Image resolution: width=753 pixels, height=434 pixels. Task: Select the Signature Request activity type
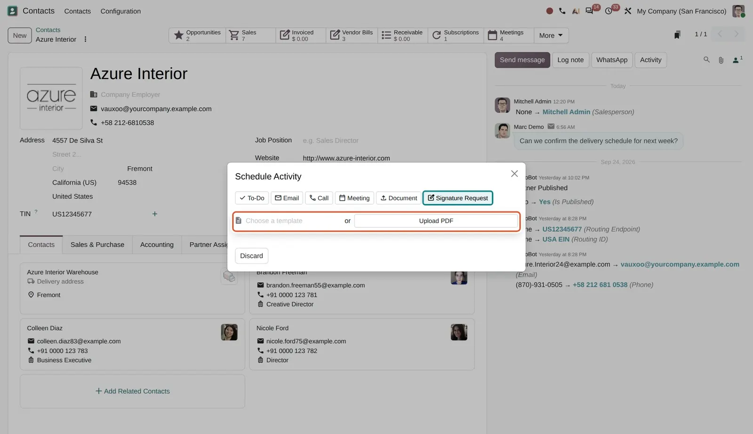[x=458, y=198]
